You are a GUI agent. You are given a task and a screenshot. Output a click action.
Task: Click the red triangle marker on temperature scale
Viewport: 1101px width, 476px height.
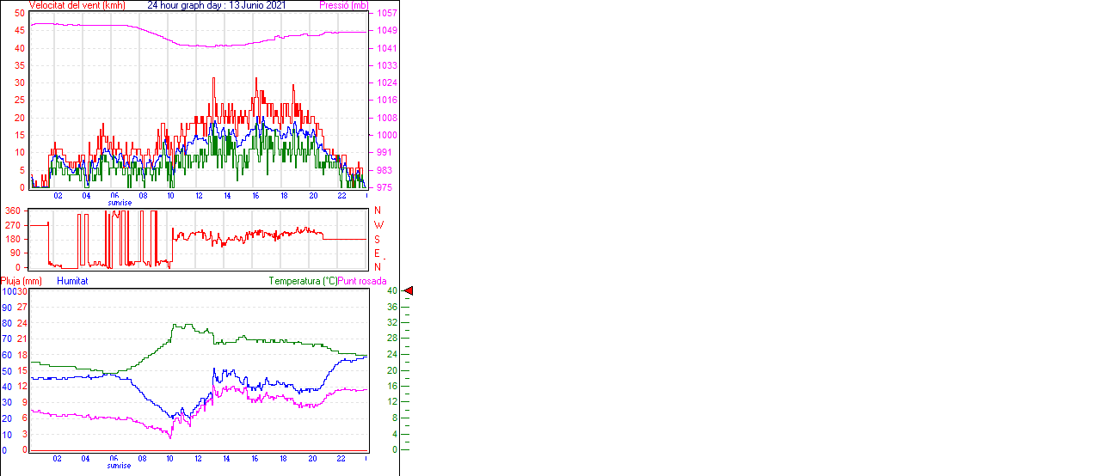click(409, 291)
